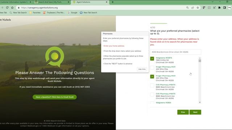Open the zoom magnifier in address bar

tap(187, 8)
